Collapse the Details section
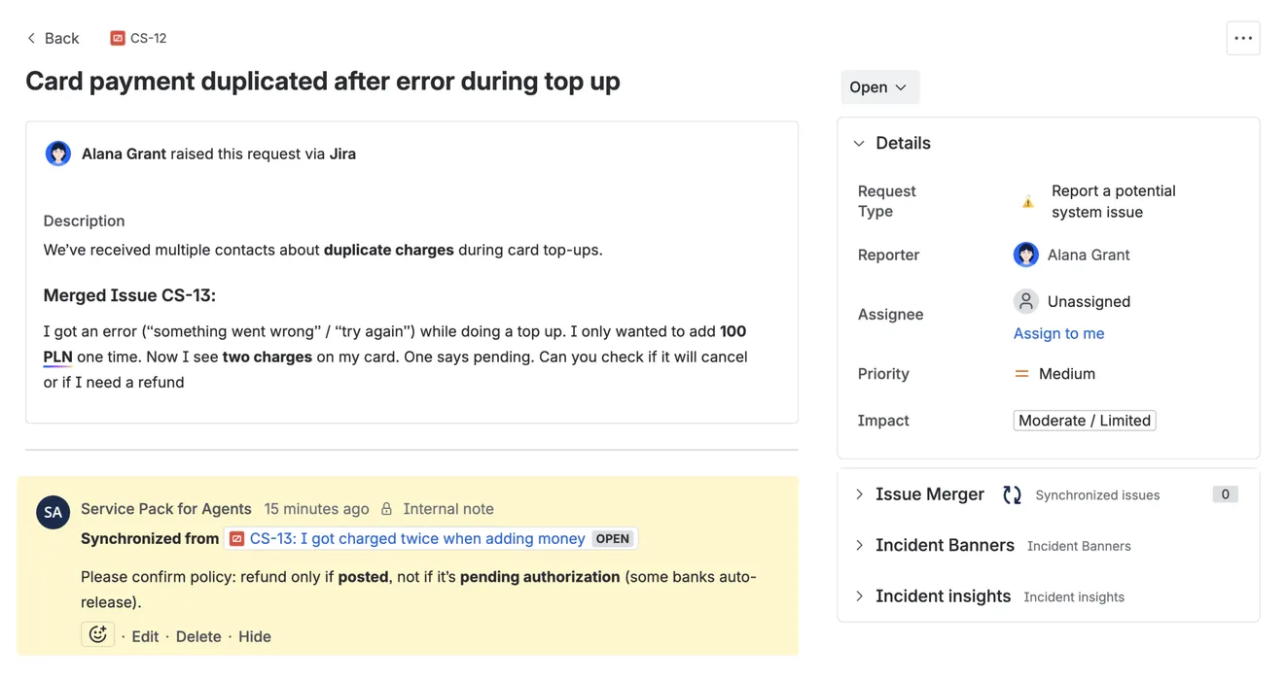 [859, 144]
